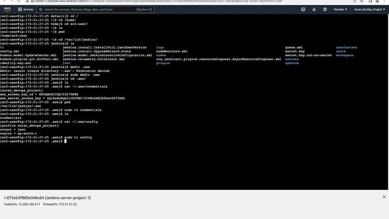
Task: Focus the AWS services search field
Action: click(x=95, y=10)
